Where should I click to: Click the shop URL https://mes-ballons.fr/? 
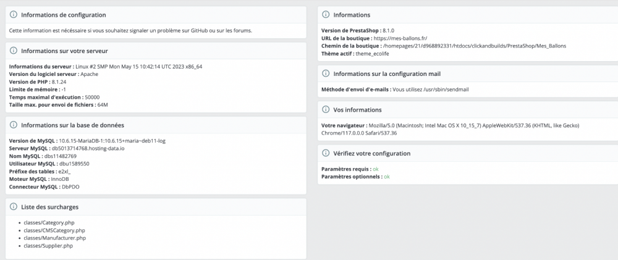click(x=400, y=38)
